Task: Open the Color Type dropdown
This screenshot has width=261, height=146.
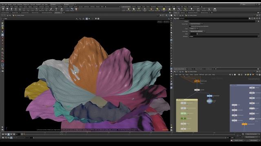Action: (197, 31)
